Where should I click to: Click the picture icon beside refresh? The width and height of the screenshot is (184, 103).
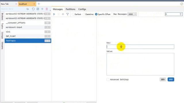[x=38, y=9]
